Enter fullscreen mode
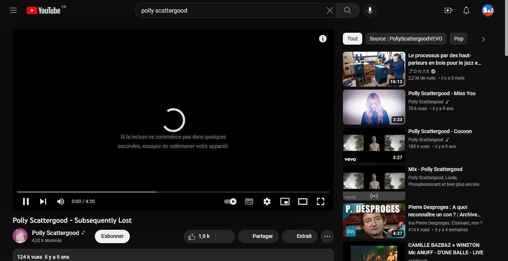This screenshot has width=508, height=261. click(x=320, y=201)
